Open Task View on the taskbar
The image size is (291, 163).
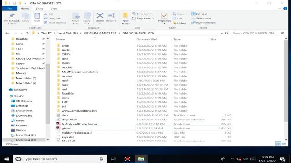[x=113, y=159]
